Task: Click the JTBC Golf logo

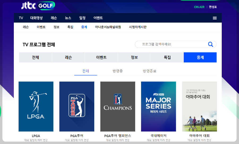Action: 38,6
